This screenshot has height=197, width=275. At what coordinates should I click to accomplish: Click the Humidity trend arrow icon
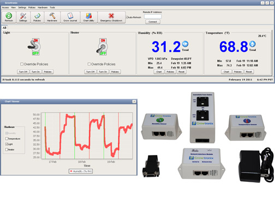pyautogui.click(x=185, y=44)
